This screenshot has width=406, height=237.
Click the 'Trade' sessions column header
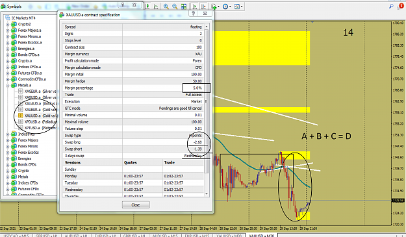170,162
